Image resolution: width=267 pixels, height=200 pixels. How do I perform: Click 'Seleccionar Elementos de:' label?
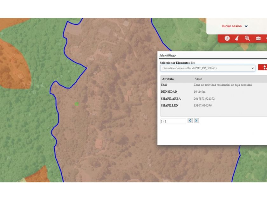tap(177, 63)
